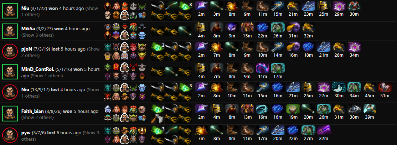Open the Faith_bian match link
This screenshot has height=145, width=397.
[x=33, y=112]
